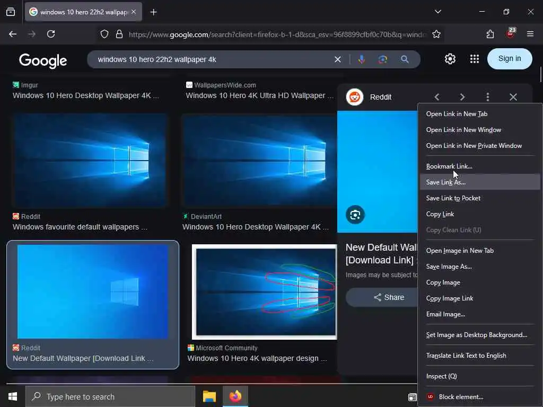Choose Open Link in New Private Window

pos(479,146)
